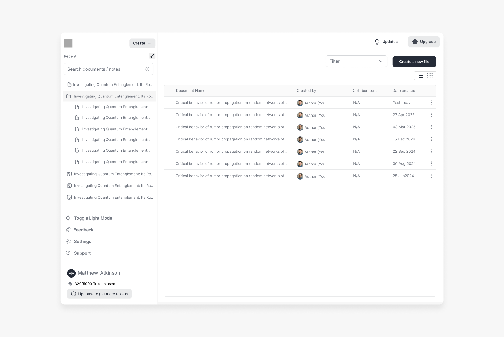Switch to grid view

click(x=430, y=76)
